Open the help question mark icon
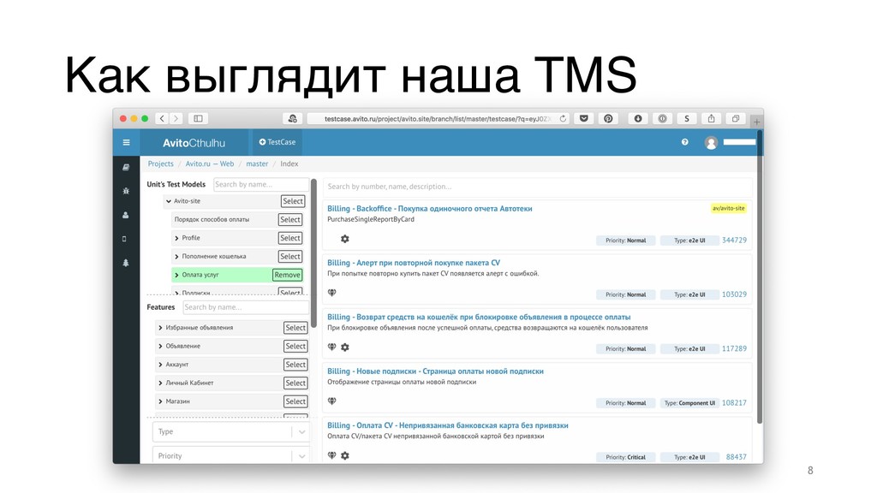This screenshot has height=493, width=877. [684, 142]
